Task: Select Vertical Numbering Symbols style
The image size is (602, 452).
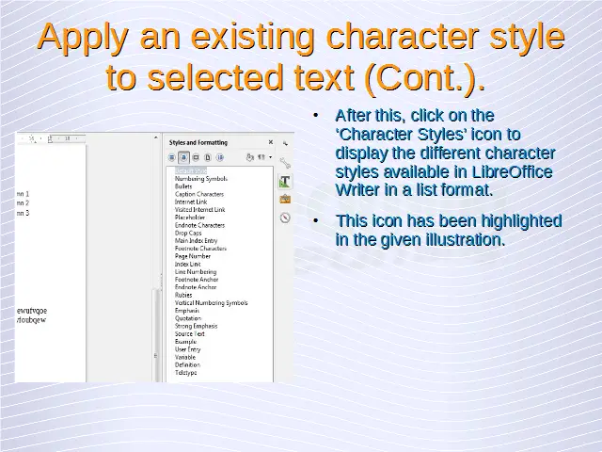Action: [212, 303]
